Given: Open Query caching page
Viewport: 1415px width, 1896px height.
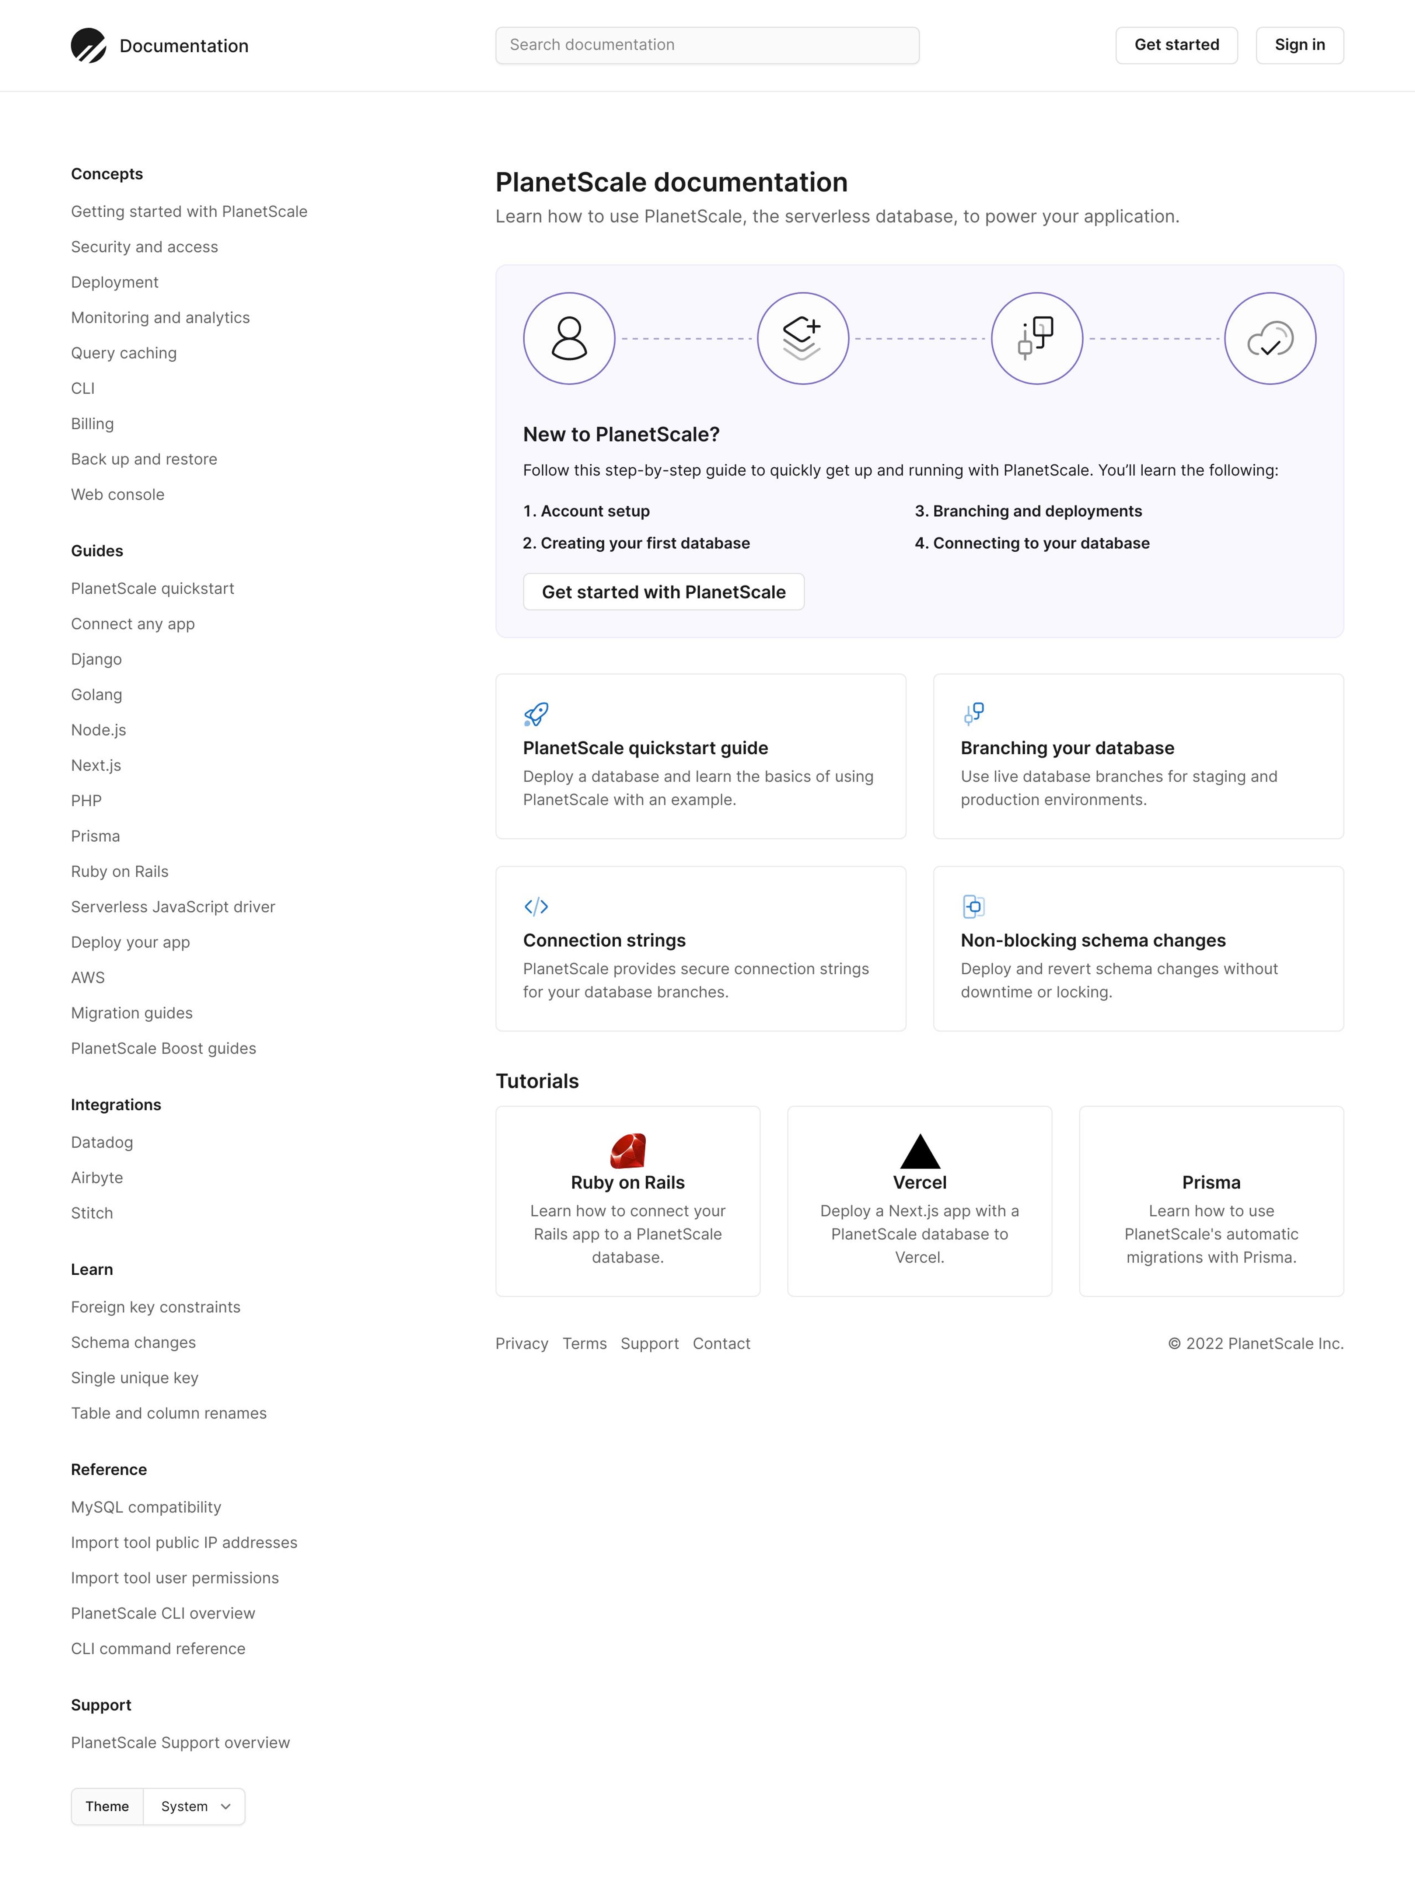Looking at the screenshot, I should click(124, 353).
